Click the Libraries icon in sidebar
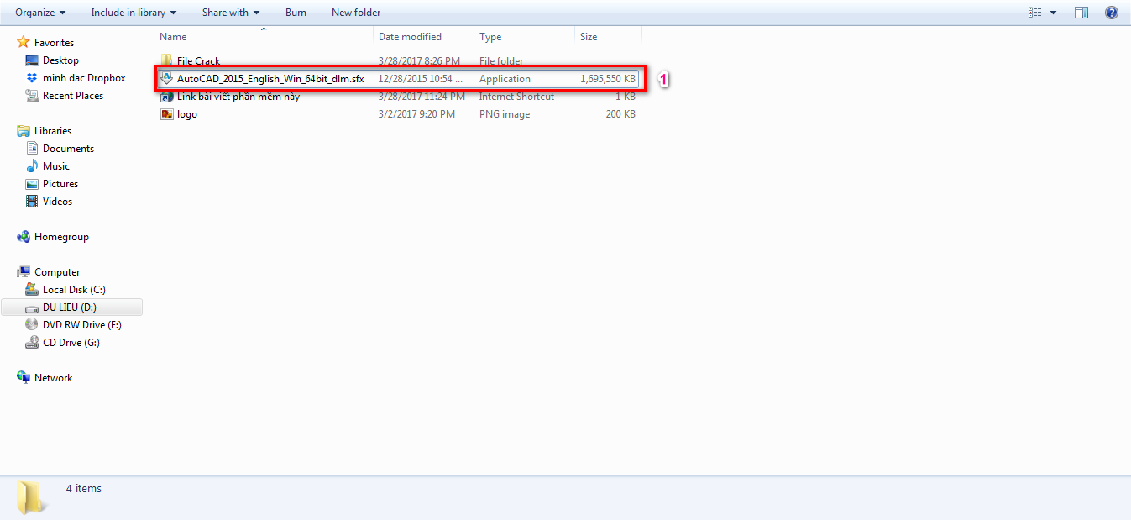This screenshot has width=1131, height=520. 24,131
